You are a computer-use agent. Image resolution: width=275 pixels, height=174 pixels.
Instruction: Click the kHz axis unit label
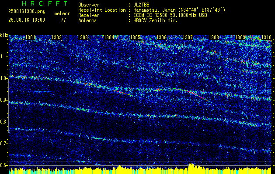pos(4,35)
